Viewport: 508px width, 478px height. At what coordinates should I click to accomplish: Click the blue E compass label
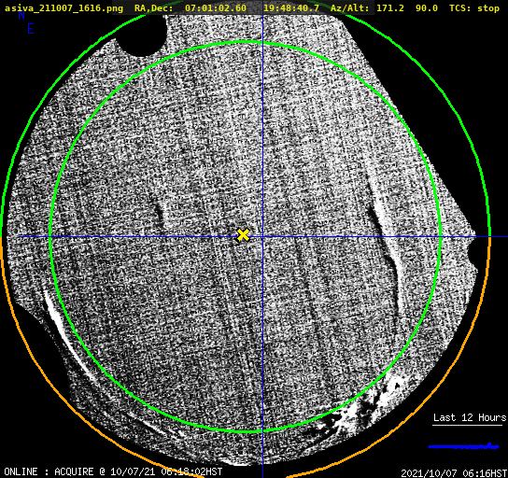pos(31,29)
